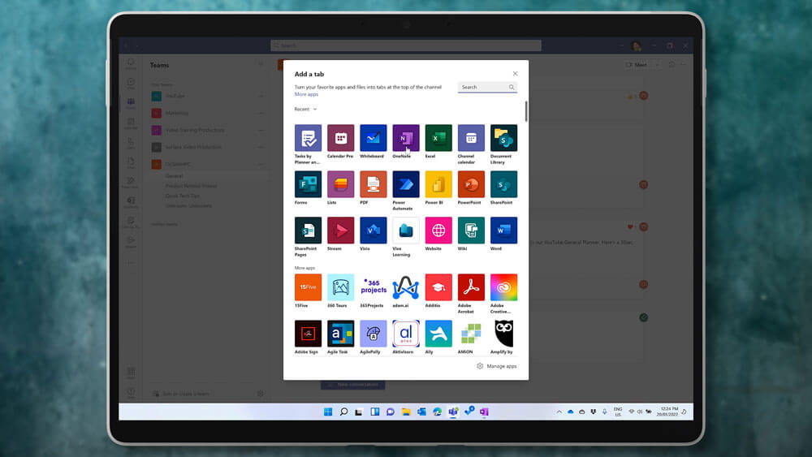Choose the Website app tile

[438, 231]
